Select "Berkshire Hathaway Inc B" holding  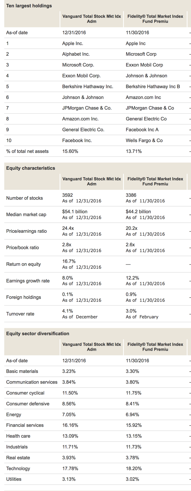point(153,86)
